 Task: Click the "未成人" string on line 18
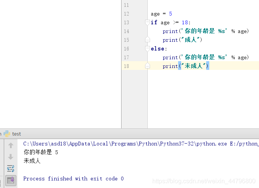[194, 66]
